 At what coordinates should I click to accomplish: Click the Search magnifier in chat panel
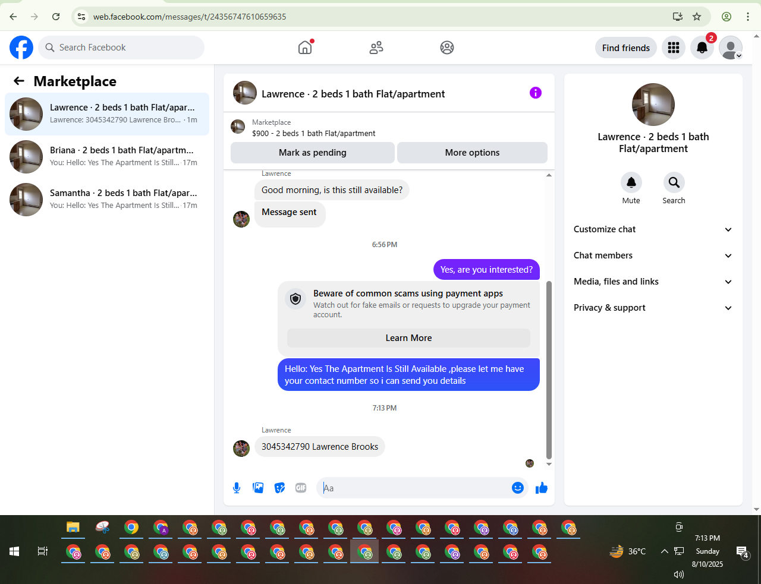[x=674, y=182]
